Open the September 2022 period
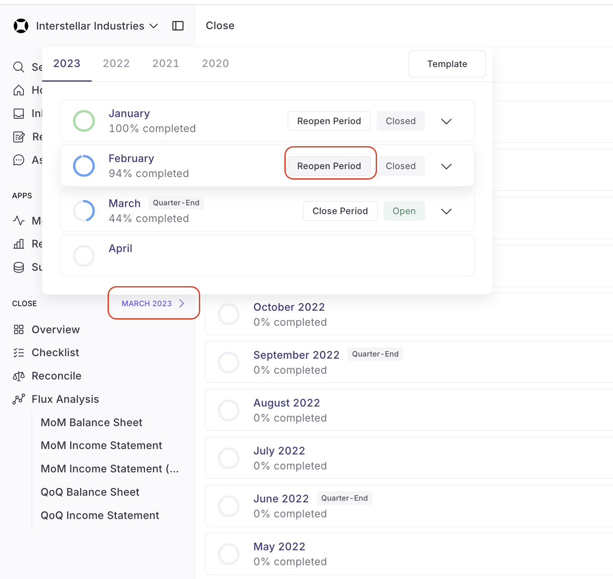613x579 pixels. [x=296, y=355]
